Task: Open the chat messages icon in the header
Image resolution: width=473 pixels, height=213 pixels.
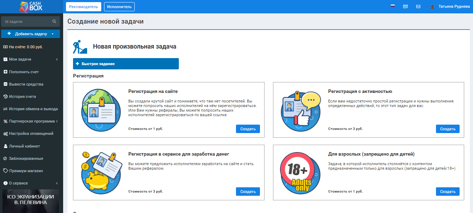Action: pos(405,6)
